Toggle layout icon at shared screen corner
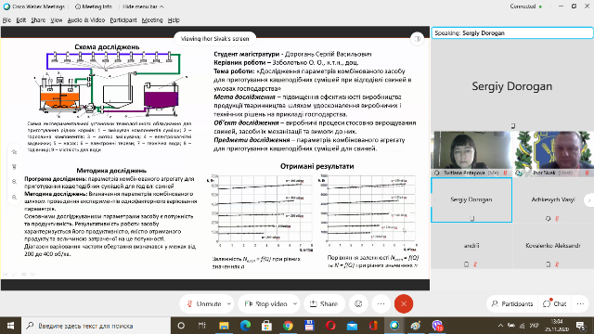The height and width of the screenshot is (334, 594). 417,39
